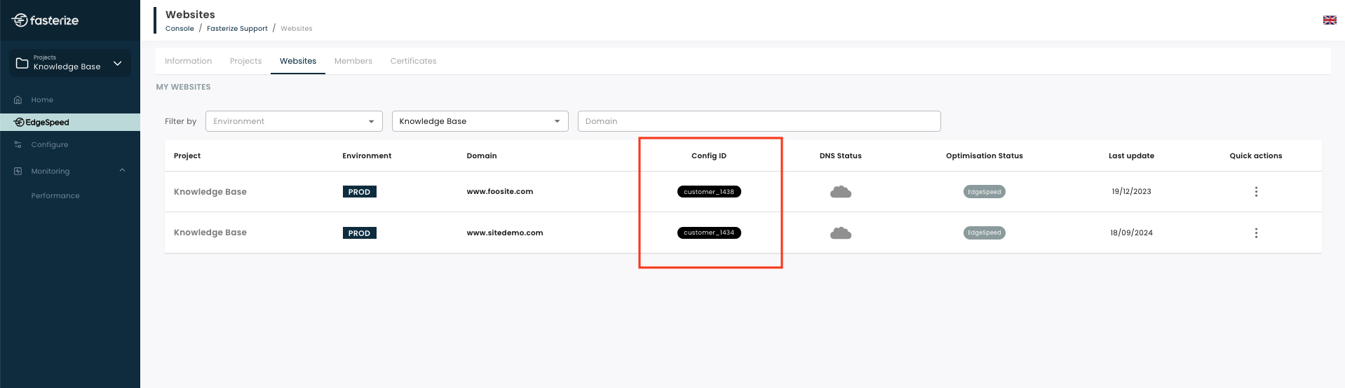The image size is (1345, 388).
Task: Expand the Knowledge Base project switcher
Action: [70, 63]
